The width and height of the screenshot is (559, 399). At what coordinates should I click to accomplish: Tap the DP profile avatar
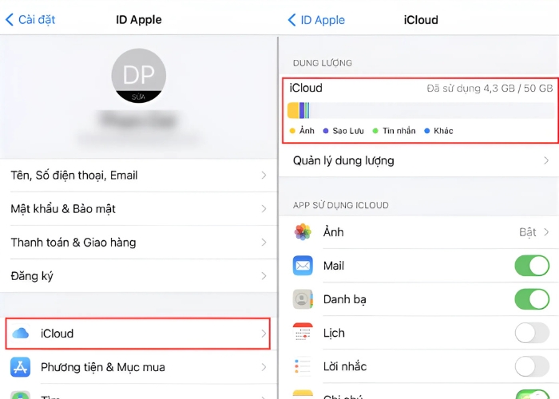(139, 76)
